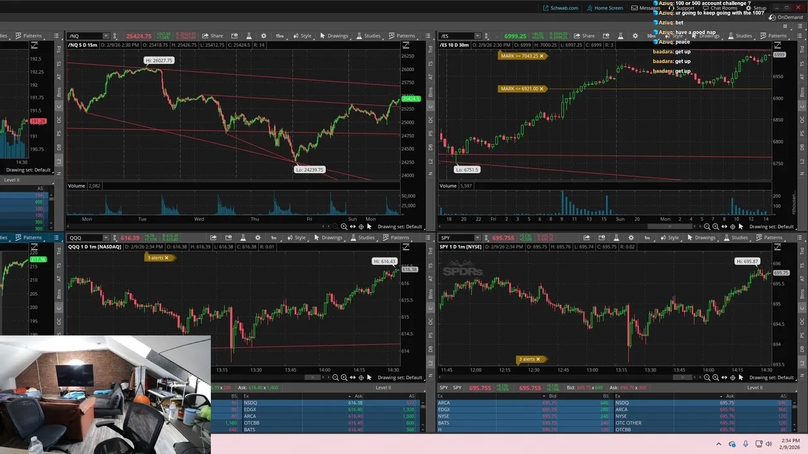Click the drawing tool icon above /NQ price axis
Screen dimensions: 808x454
coord(406,45)
